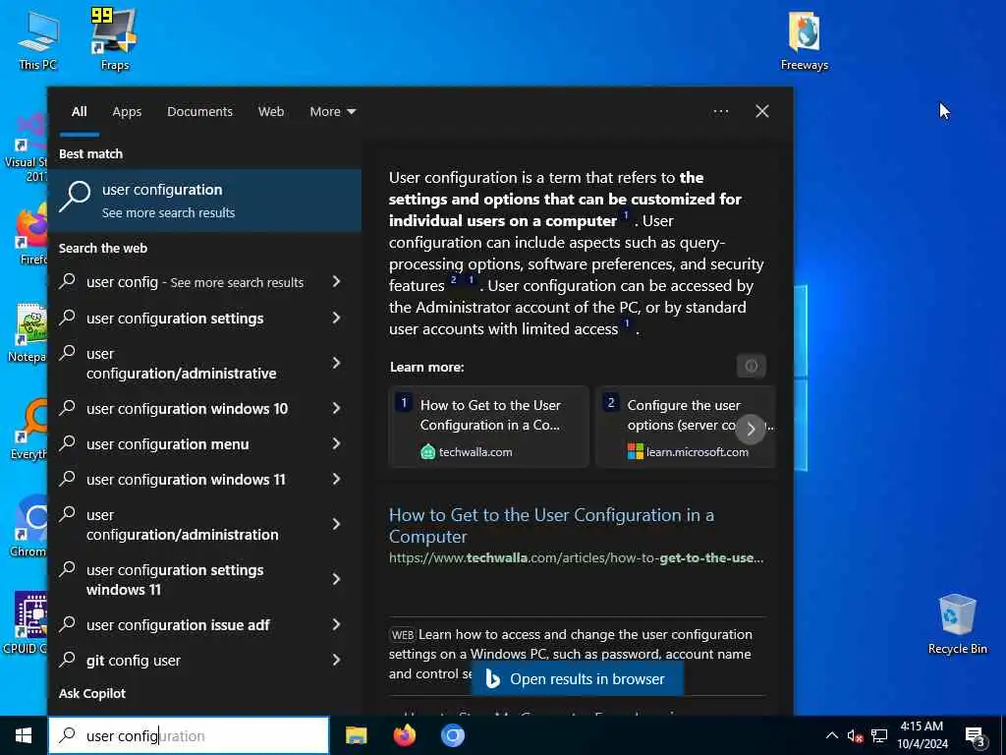
Task: Select the Fraps desktop shortcut
Action: tap(114, 40)
